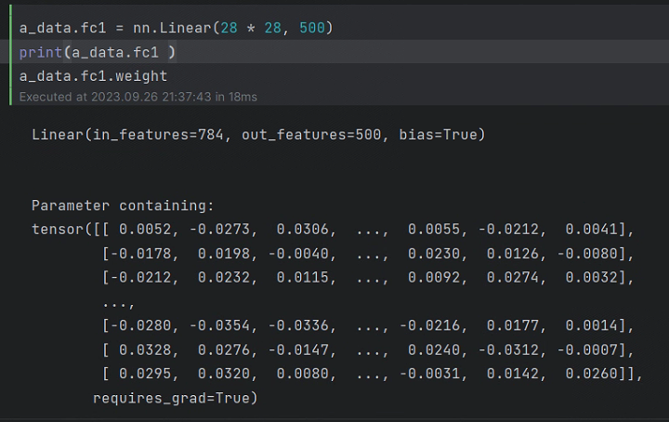This screenshot has width=669, height=422.
Task: Click tensor value 0.0328 in output
Action: [145, 350]
